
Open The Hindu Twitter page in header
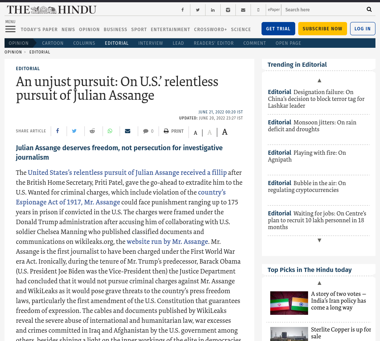(x=198, y=10)
